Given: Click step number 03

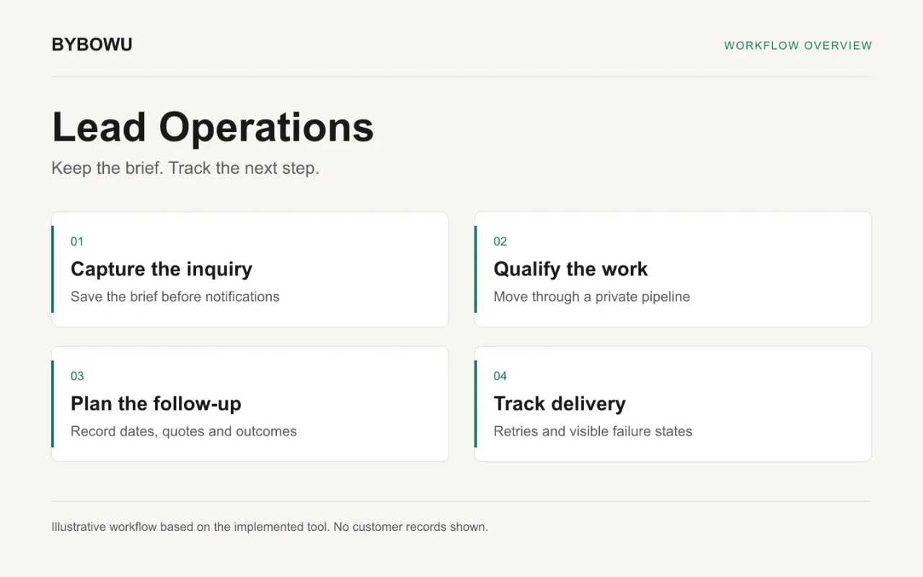Looking at the screenshot, I should (77, 376).
